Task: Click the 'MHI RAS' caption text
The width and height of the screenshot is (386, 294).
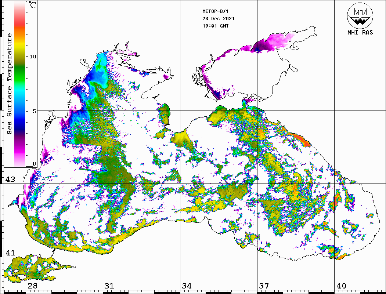Action: click(x=360, y=32)
